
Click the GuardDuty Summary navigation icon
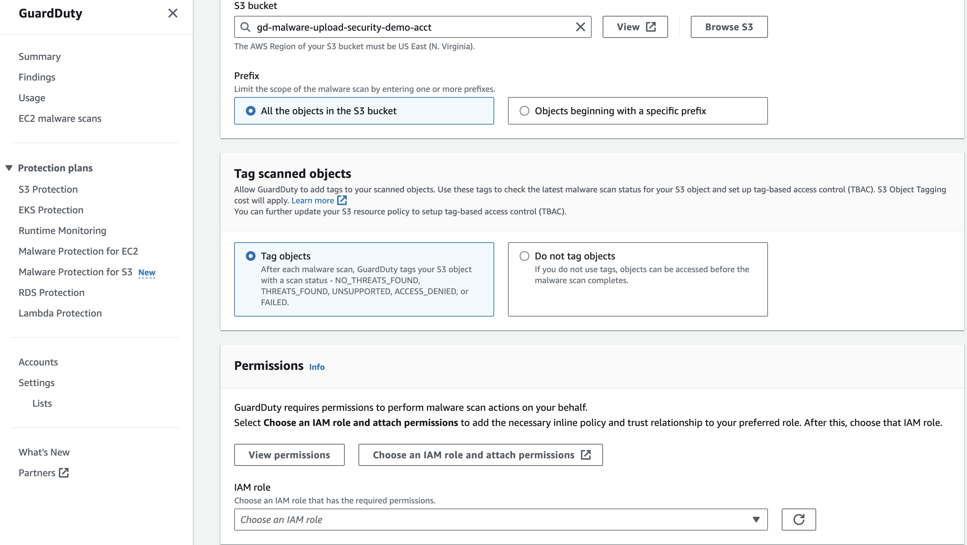(x=40, y=56)
